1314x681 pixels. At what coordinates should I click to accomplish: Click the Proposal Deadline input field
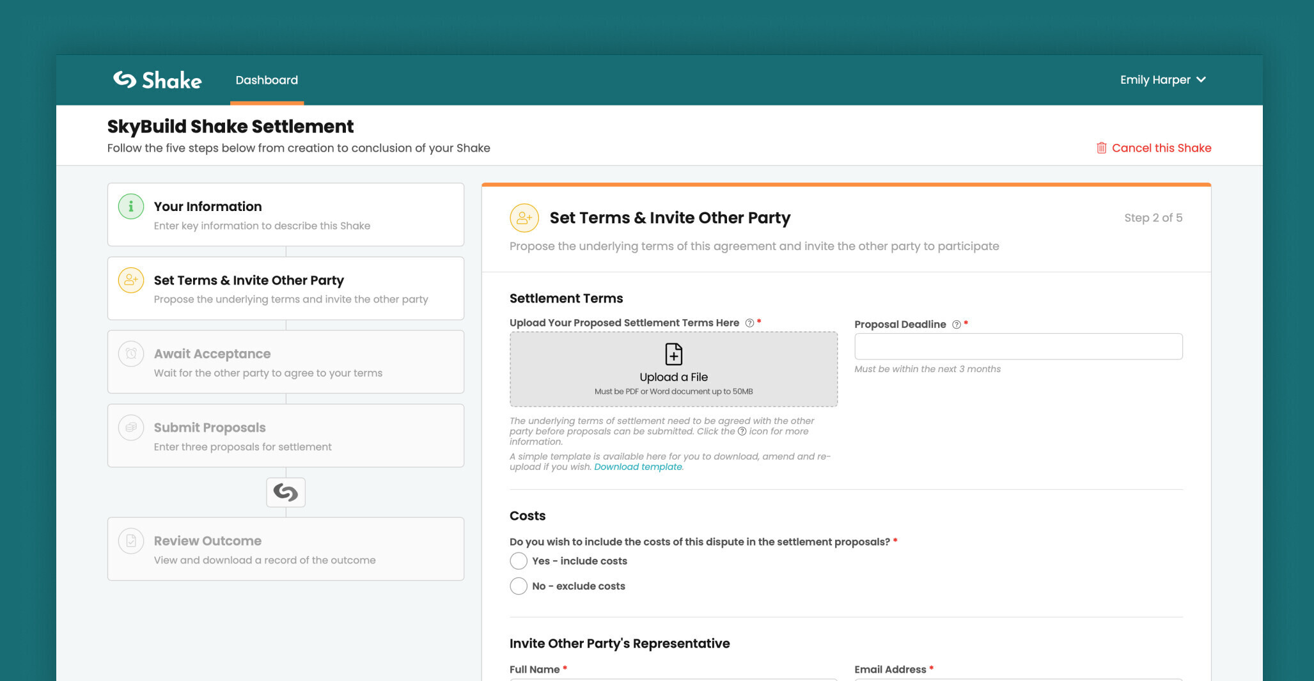[1018, 346]
